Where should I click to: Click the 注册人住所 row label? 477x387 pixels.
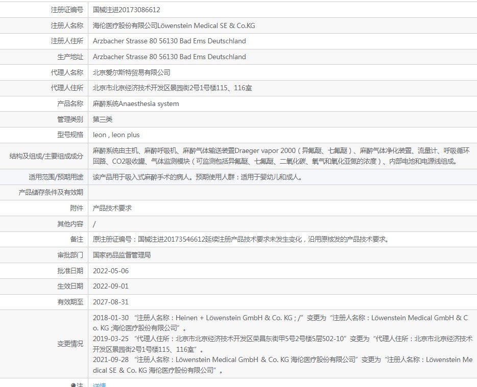[67, 41]
